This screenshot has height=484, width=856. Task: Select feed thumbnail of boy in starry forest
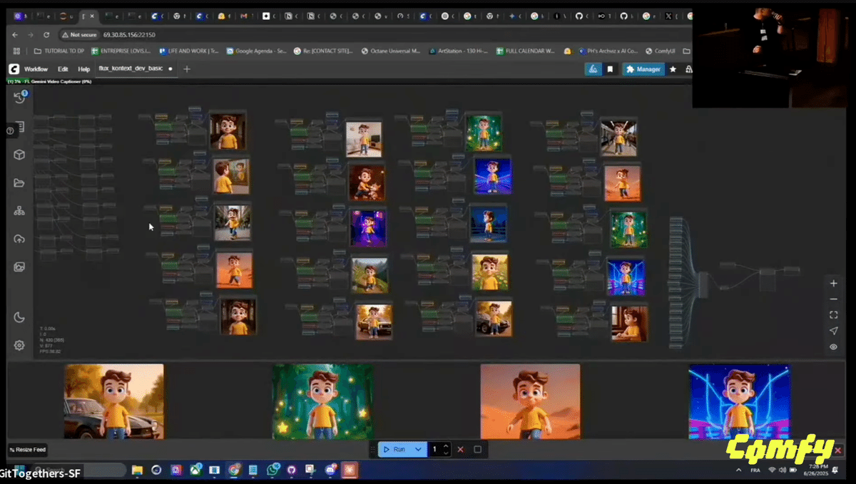[322, 401]
